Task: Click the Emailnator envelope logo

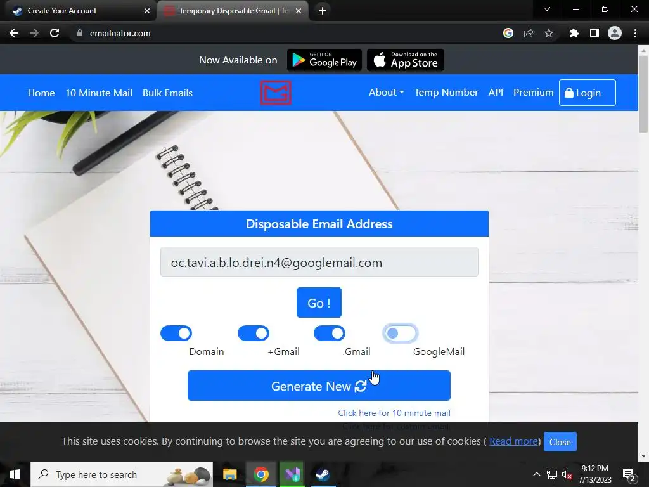Action: (276, 93)
